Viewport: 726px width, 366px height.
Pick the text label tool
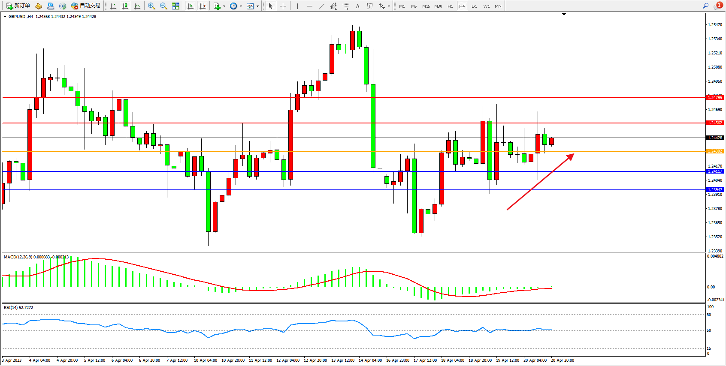357,6
